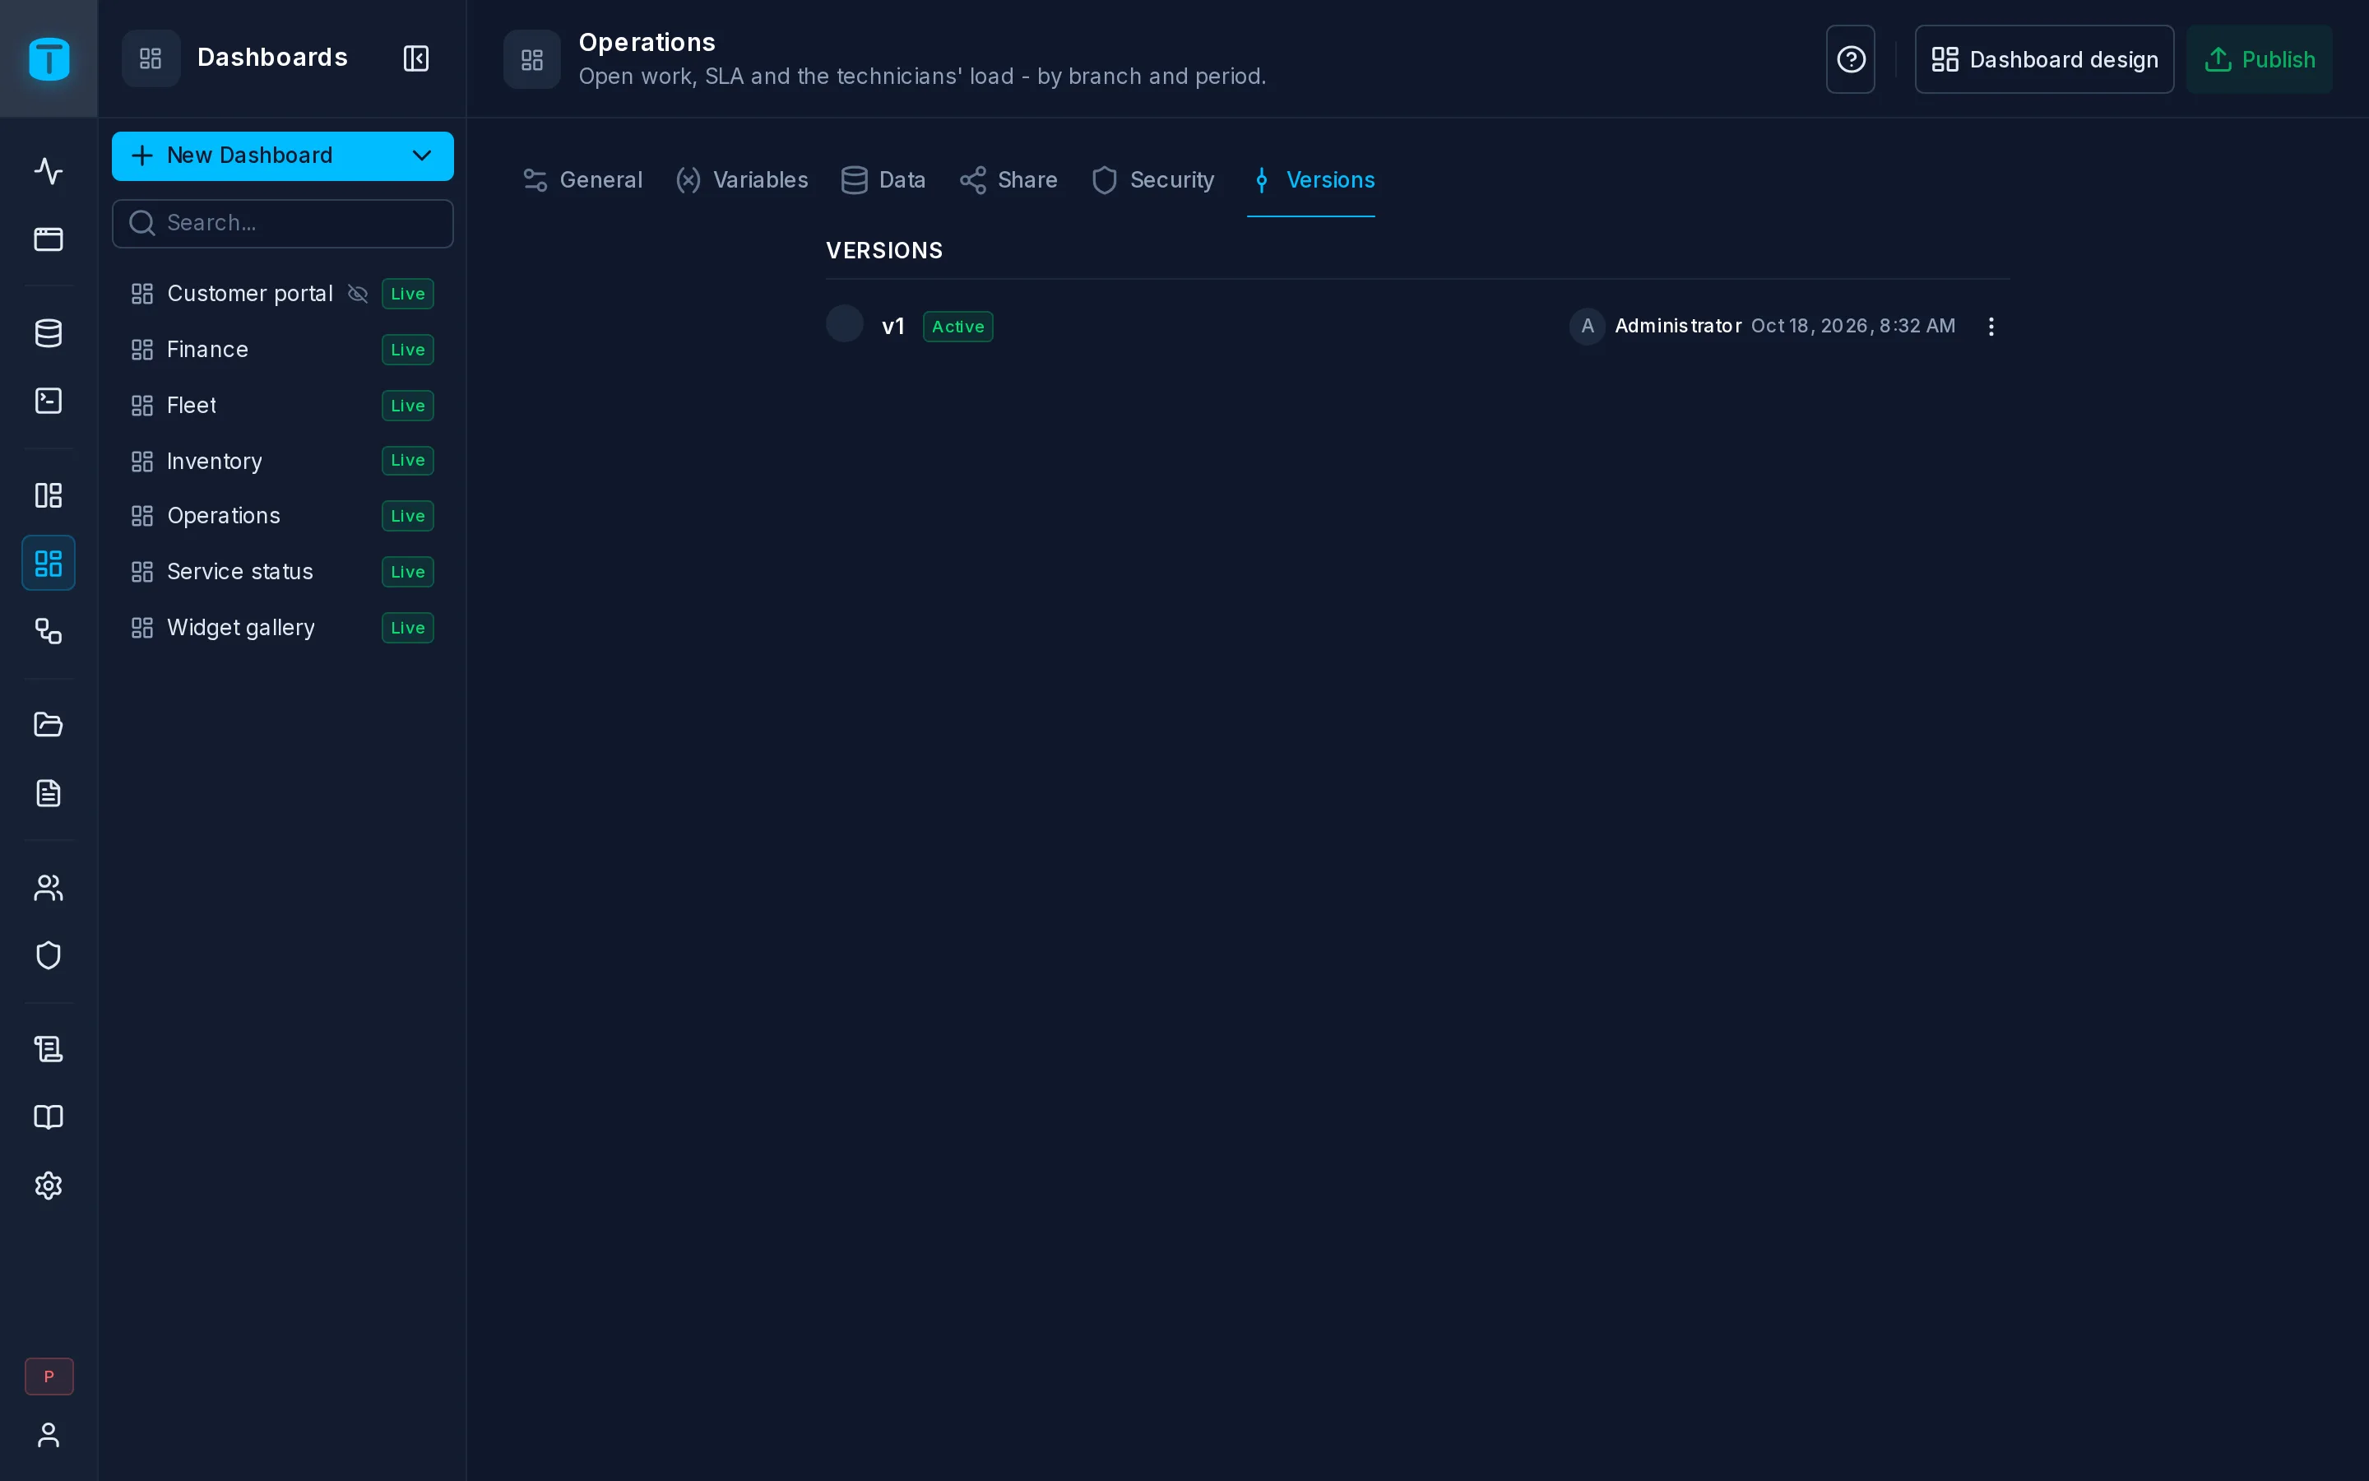Click the app logo T icon

[x=49, y=58]
